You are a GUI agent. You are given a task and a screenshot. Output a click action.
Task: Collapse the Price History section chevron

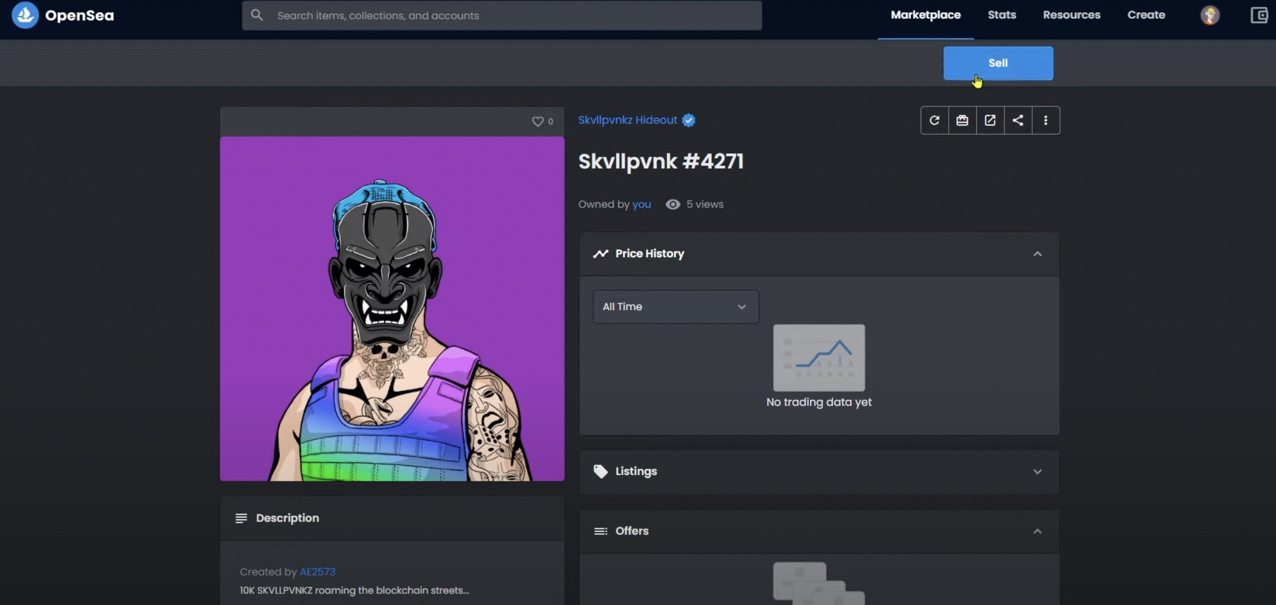pos(1037,254)
